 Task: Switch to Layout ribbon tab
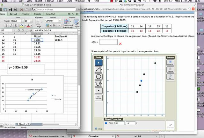pos(13,14)
